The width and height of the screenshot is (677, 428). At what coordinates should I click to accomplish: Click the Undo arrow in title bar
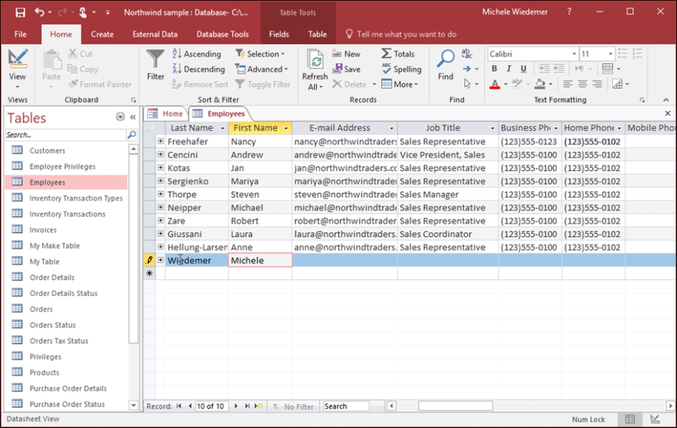point(39,12)
